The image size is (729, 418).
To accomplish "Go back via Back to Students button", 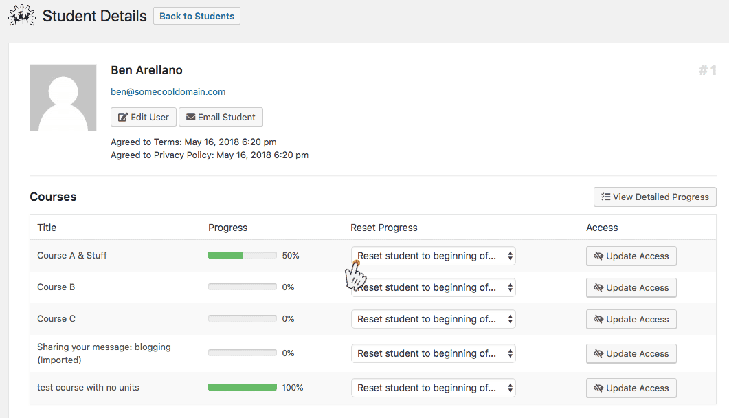I will (x=197, y=16).
